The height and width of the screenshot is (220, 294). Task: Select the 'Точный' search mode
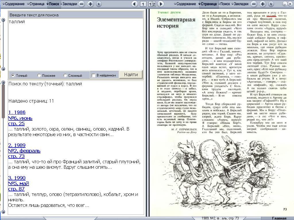pos(13,76)
